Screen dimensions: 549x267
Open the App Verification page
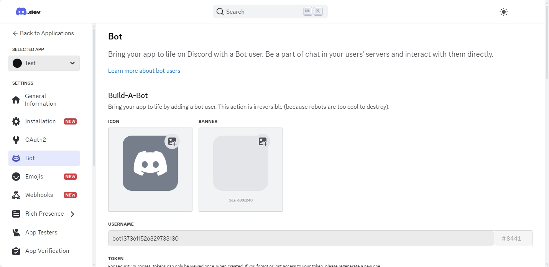[x=44, y=251]
